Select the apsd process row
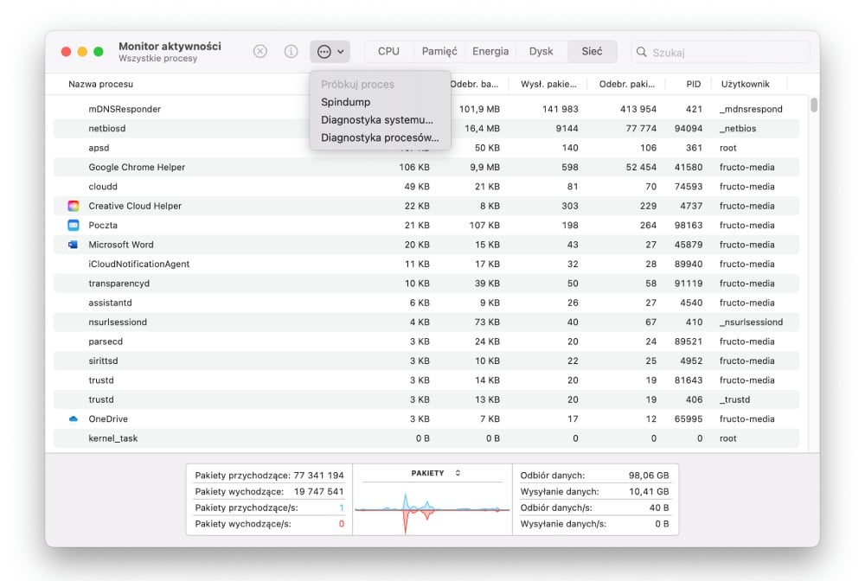This screenshot has width=865, height=581. point(426,148)
